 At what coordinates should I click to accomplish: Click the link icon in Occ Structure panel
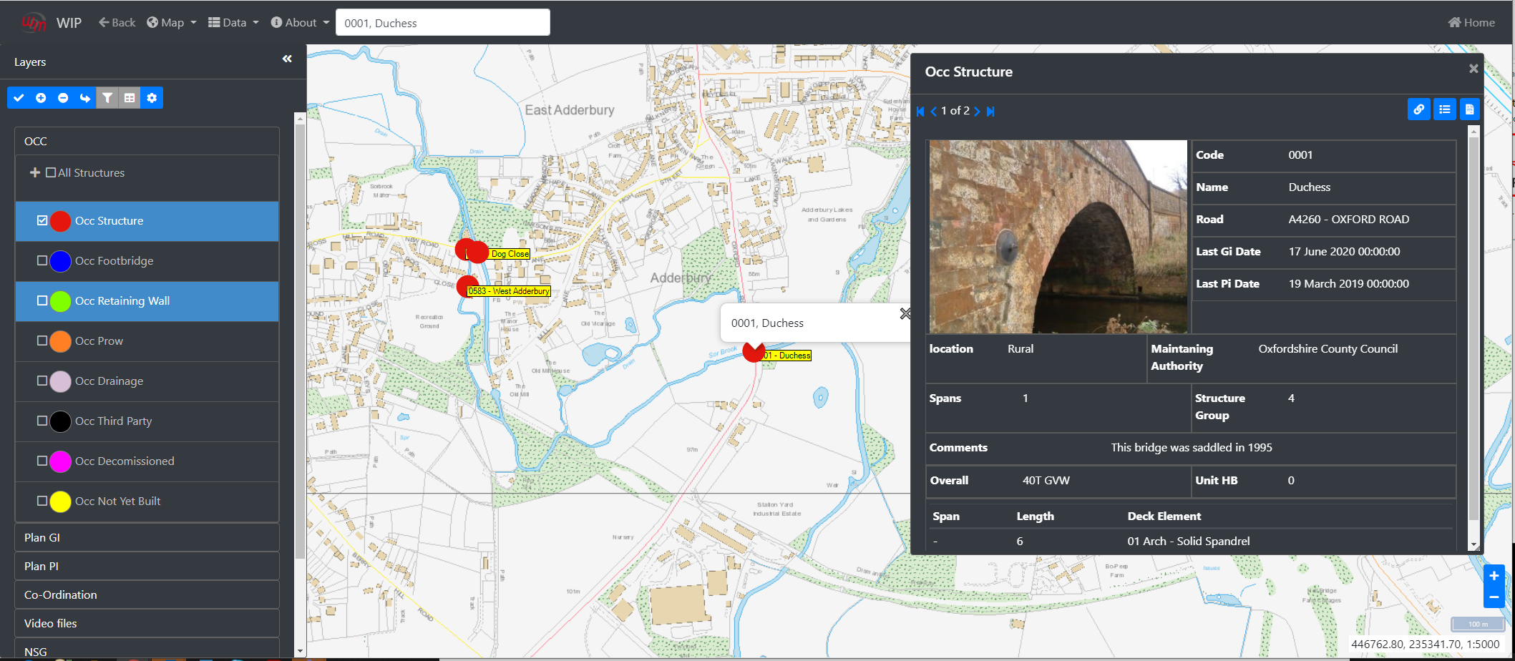coord(1418,109)
